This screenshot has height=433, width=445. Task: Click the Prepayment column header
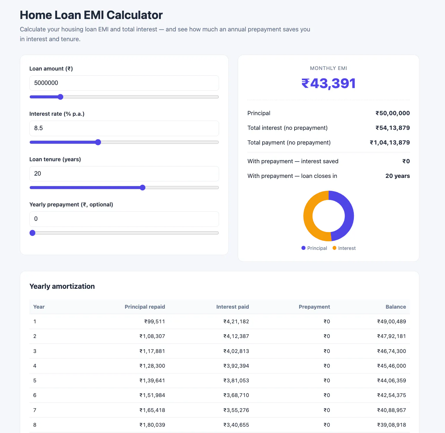(x=314, y=307)
